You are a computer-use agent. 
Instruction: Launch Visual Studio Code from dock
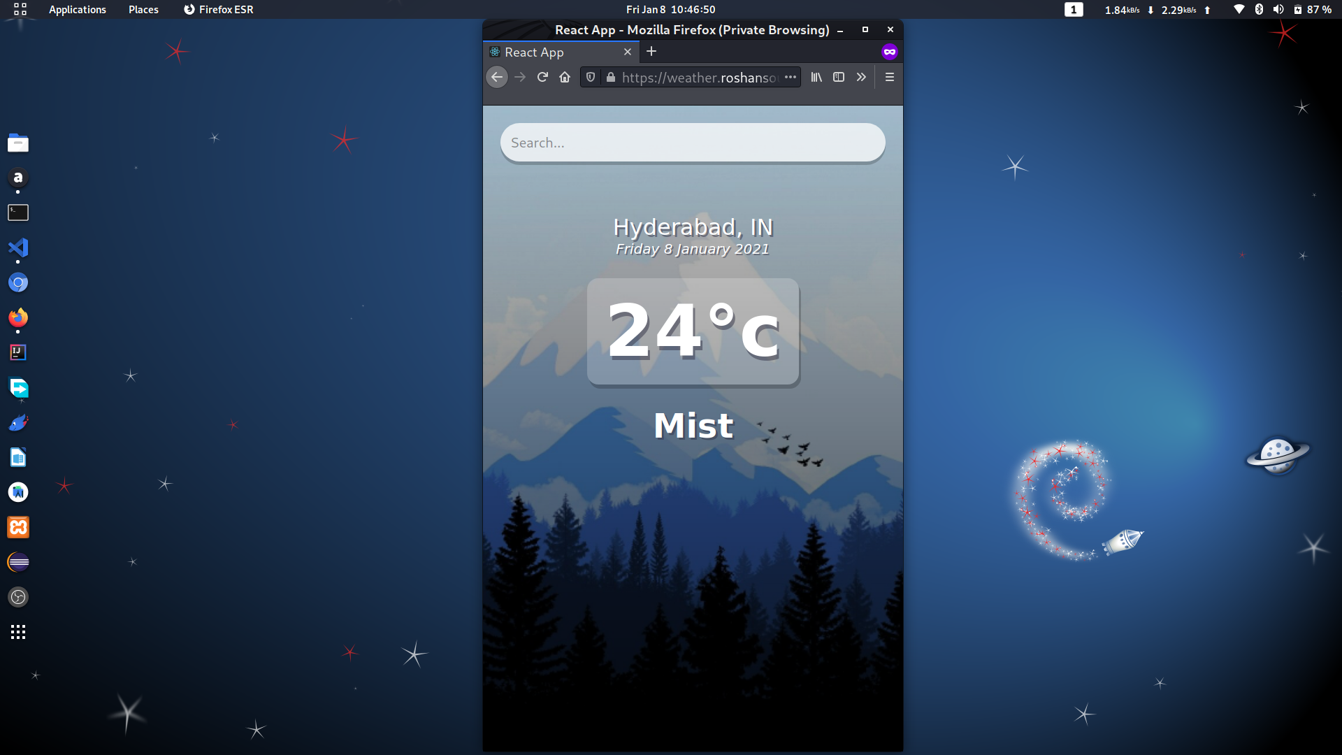pos(18,247)
